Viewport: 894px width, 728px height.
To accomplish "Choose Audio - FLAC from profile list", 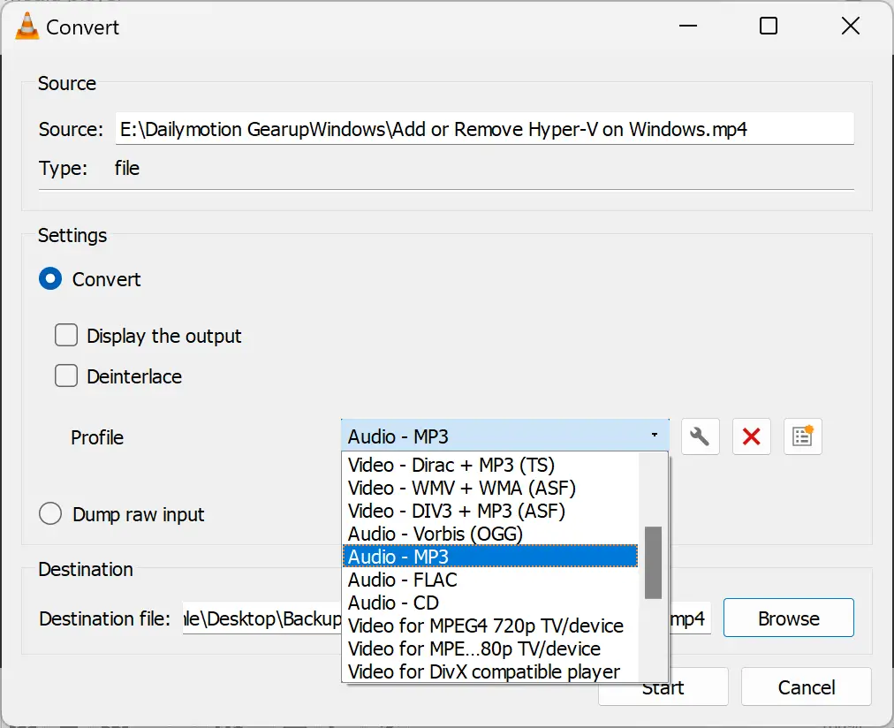I will tap(402, 580).
